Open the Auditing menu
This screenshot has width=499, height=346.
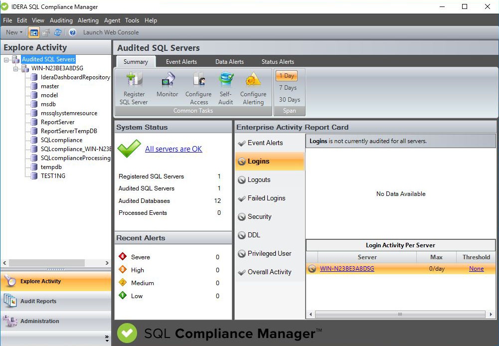(61, 20)
